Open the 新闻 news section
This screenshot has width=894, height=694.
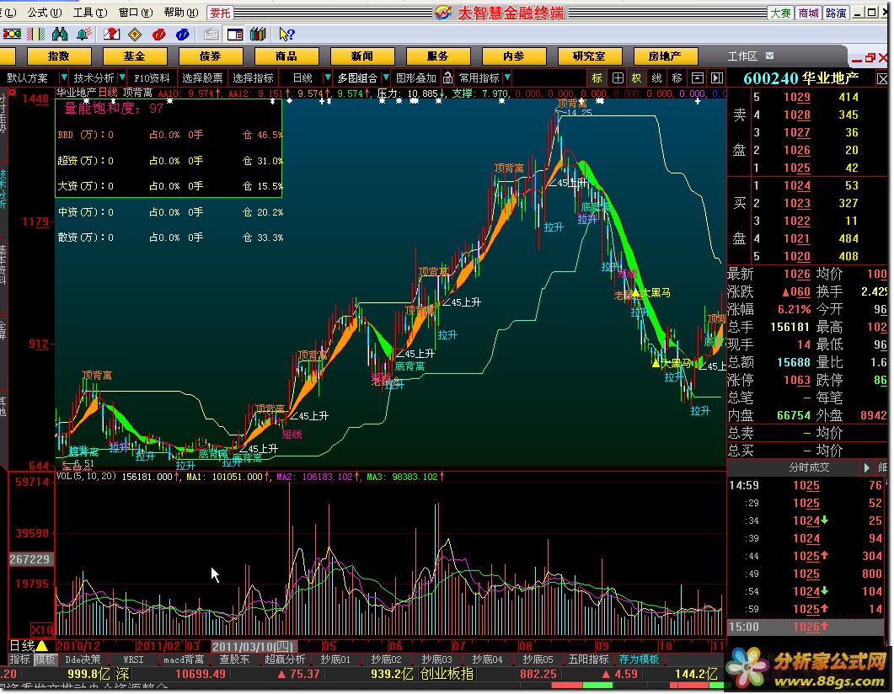(x=362, y=56)
